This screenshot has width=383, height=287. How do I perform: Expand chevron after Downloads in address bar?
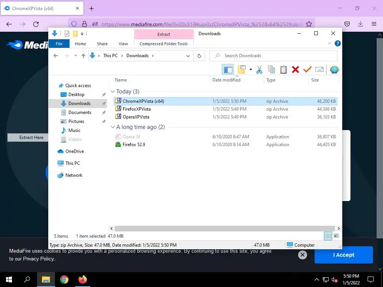pos(153,56)
